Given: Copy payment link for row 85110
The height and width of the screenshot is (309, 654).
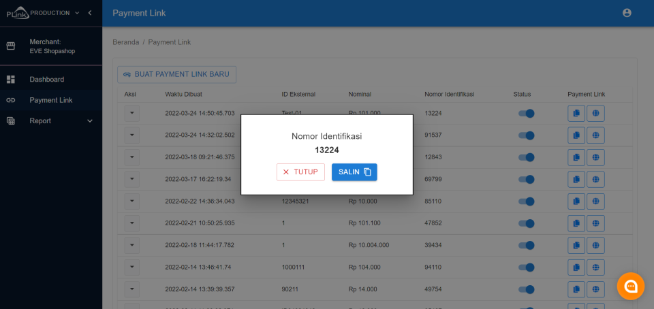Looking at the screenshot, I should tap(576, 201).
